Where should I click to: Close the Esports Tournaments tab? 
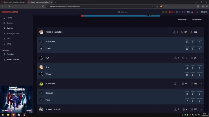[52, 2]
